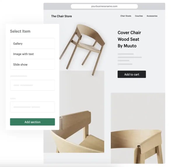175x167 pixels.
Task: Click the second placeholder input field above Add section
Action: click(x=32, y=107)
